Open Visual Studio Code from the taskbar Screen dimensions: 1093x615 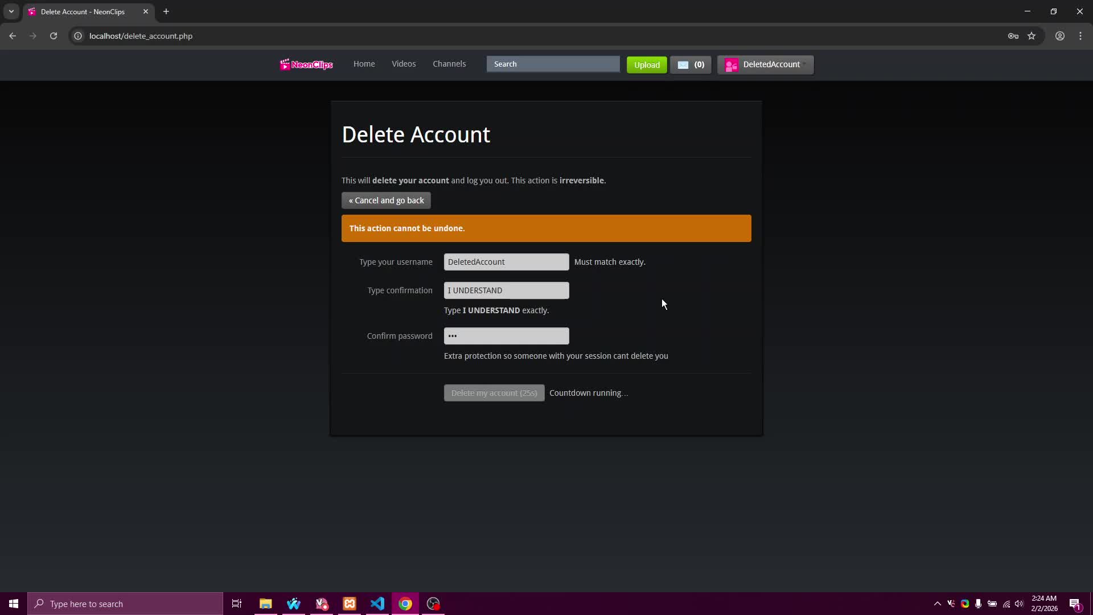(x=377, y=604)
